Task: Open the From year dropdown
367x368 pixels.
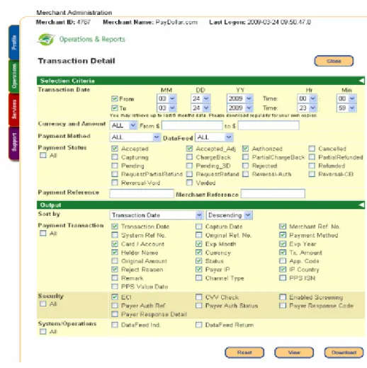Action: [x=239, y=98]
